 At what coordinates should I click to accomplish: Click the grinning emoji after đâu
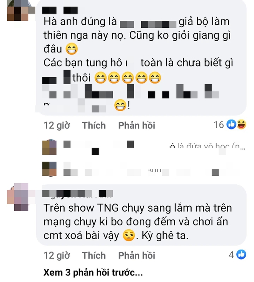pos(72,49)
